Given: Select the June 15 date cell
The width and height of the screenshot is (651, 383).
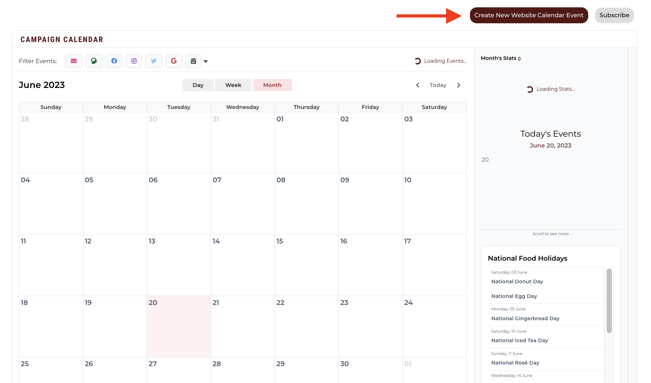Looking at the screenshot, I should (306, 265).
